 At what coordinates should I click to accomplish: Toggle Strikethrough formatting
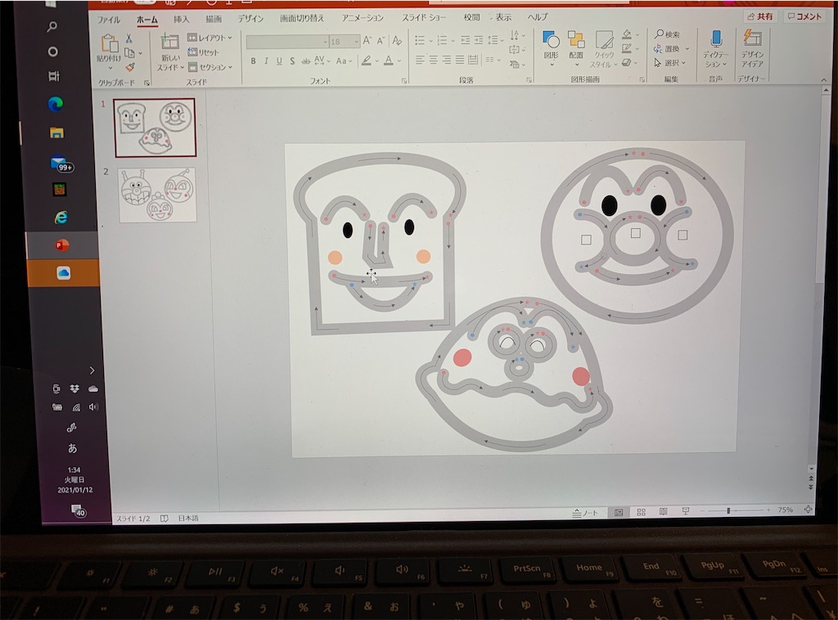(306, 61)
